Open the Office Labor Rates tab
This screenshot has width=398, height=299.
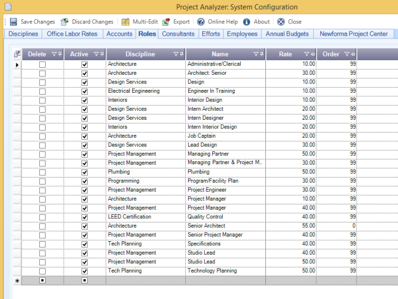[72, 34]
